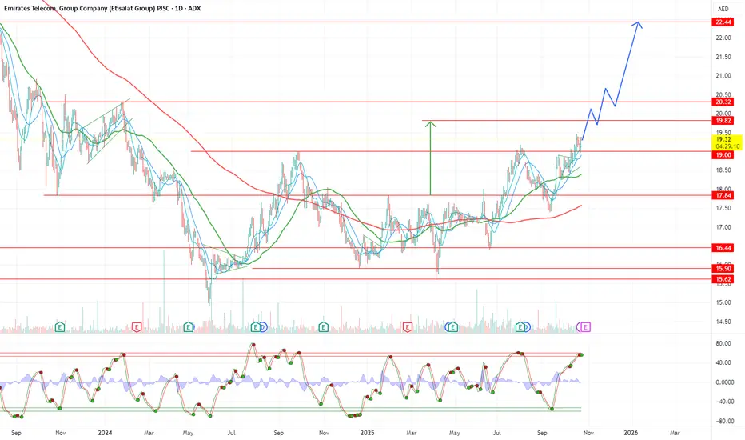Click the 20.32 price level label

tap(722, 102)
